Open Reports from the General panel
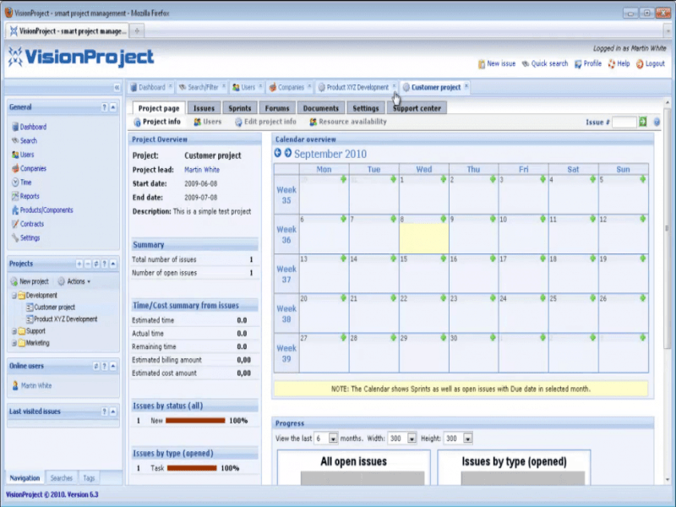The image size is (676, 507). (x=30, y=196)
